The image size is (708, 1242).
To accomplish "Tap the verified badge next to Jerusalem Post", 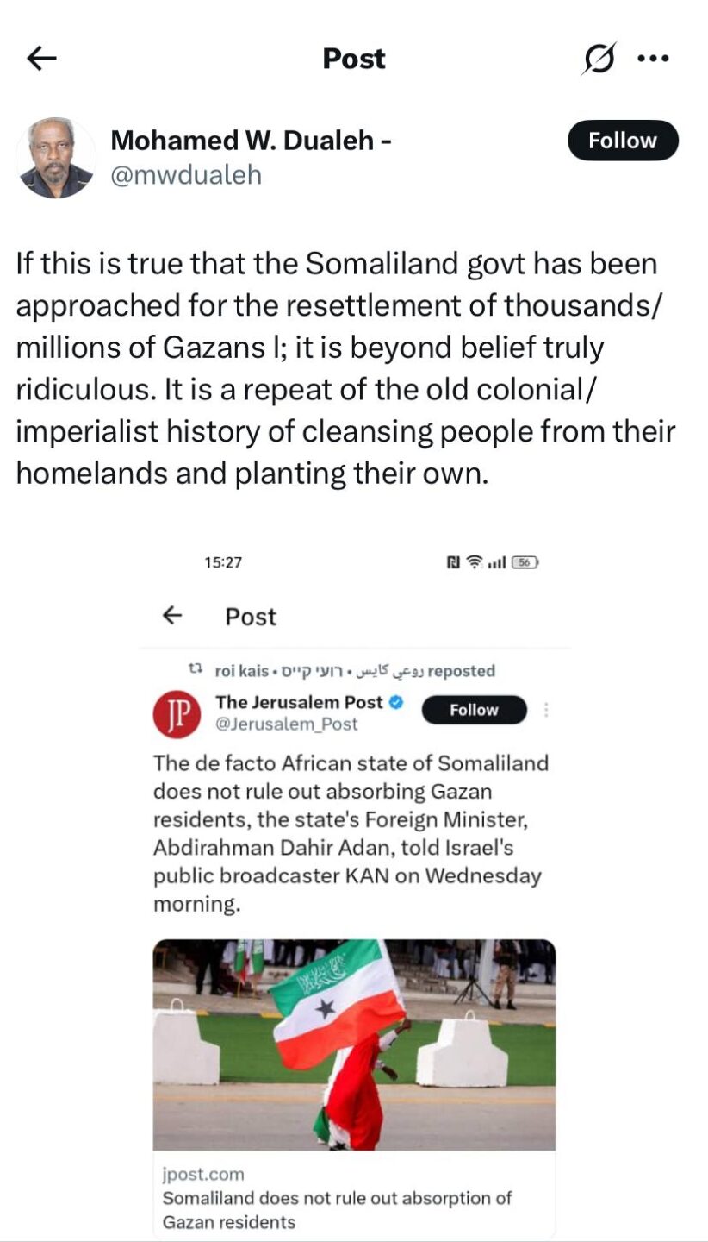I will tap(397, 702).
